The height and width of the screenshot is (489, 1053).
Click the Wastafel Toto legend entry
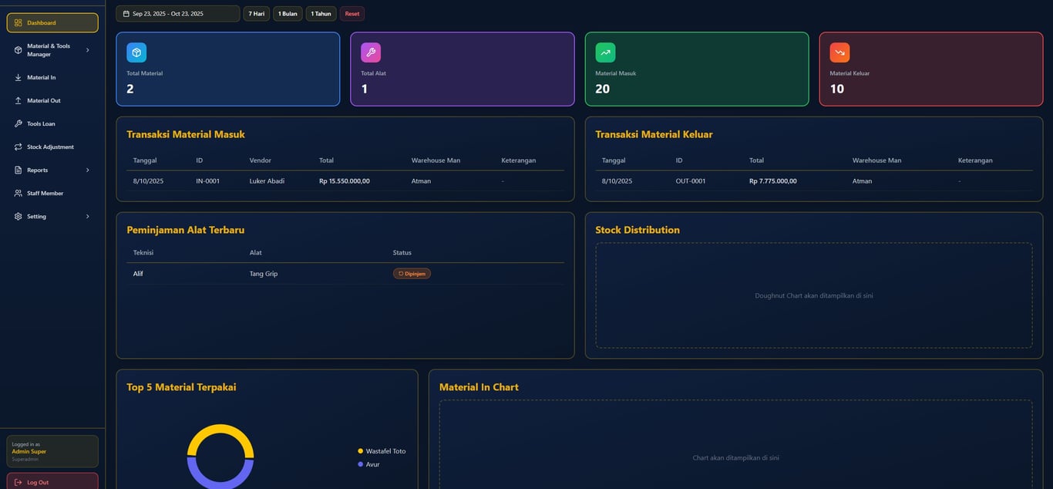pos(382,450)
